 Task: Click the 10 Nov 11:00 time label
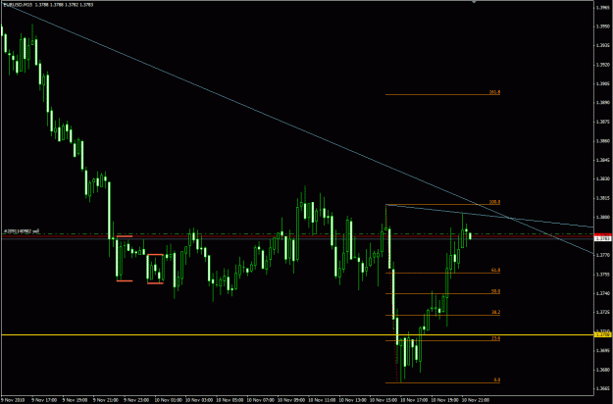click(322, 400)
